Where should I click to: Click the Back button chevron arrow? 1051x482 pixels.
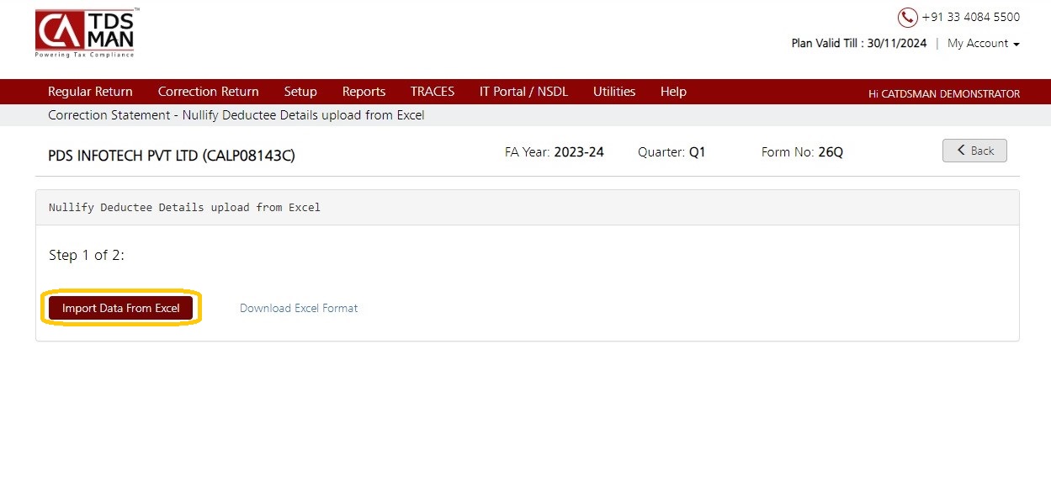click(x=960, y=151)
